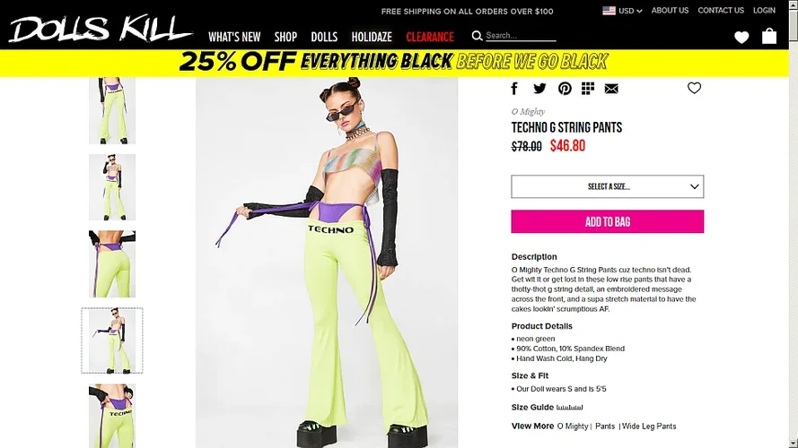The height and width of the screenshot is (448, 798).
Task: Click the Add to Bag button
Action: tap(607, 221)
